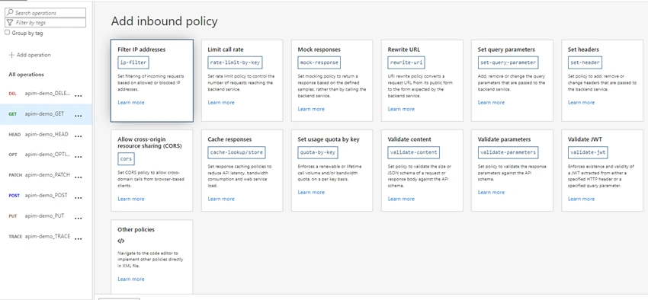Open the ellipsis menu for apim-demo_TRACE

click(x=78, y=238)
